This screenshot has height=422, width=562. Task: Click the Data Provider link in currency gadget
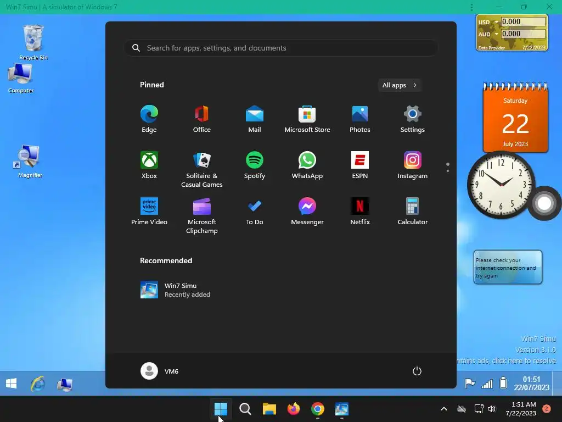(491, 48)
